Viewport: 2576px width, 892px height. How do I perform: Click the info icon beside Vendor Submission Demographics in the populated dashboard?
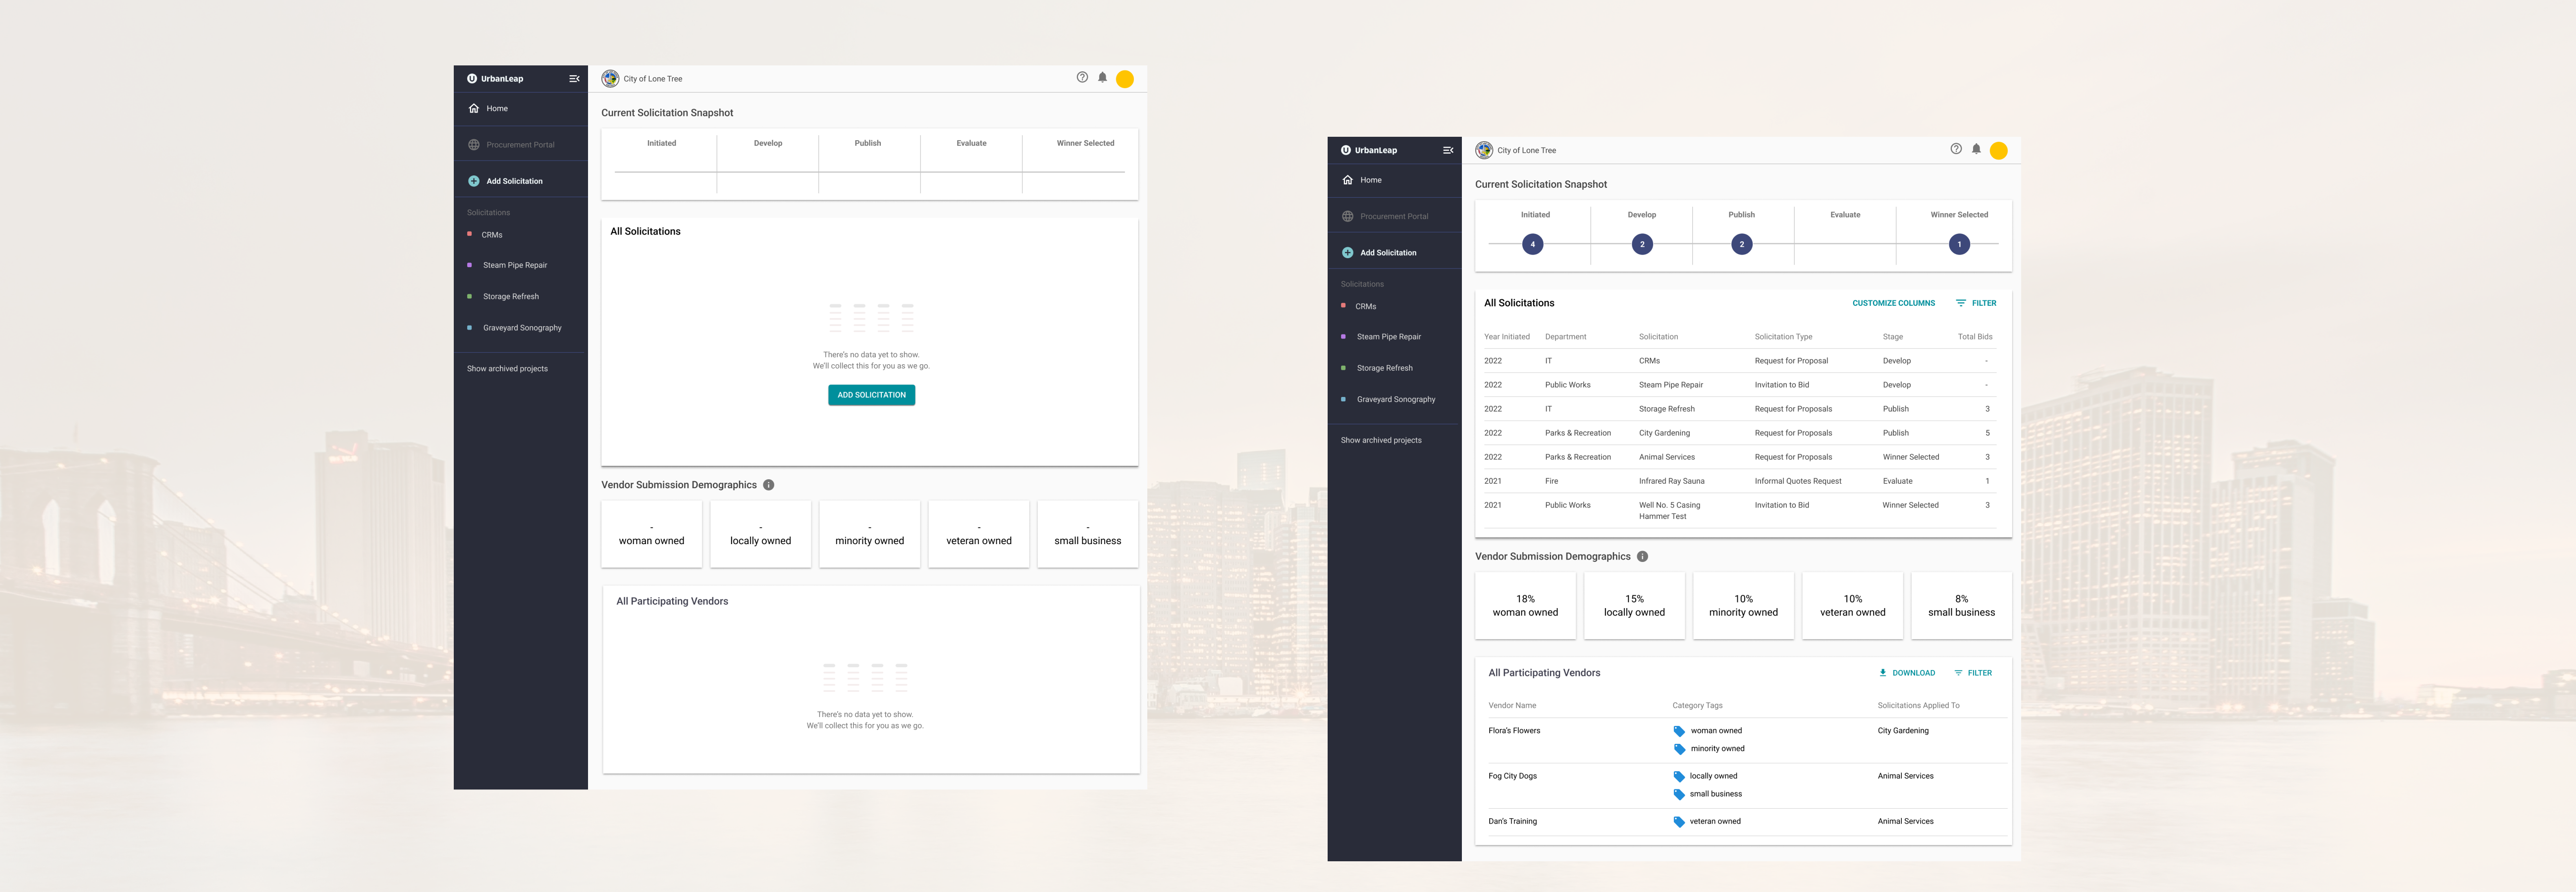tap(1642, 557)
